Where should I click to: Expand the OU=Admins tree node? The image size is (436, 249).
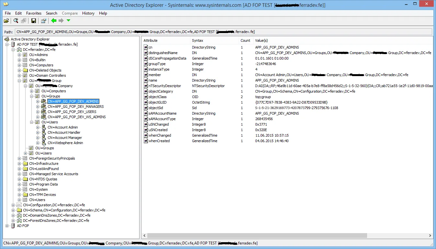pos(19,55)
